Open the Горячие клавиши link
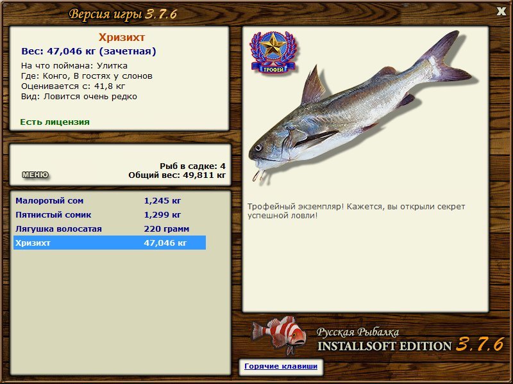Image resolution: width=513 pixels, height=384 pixels. click(281, 366)
